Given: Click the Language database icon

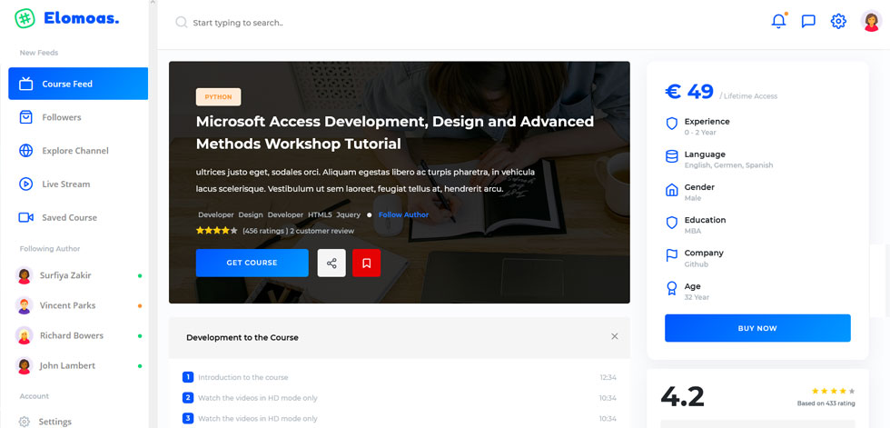Looking at the screenshot, I should 671,156.
